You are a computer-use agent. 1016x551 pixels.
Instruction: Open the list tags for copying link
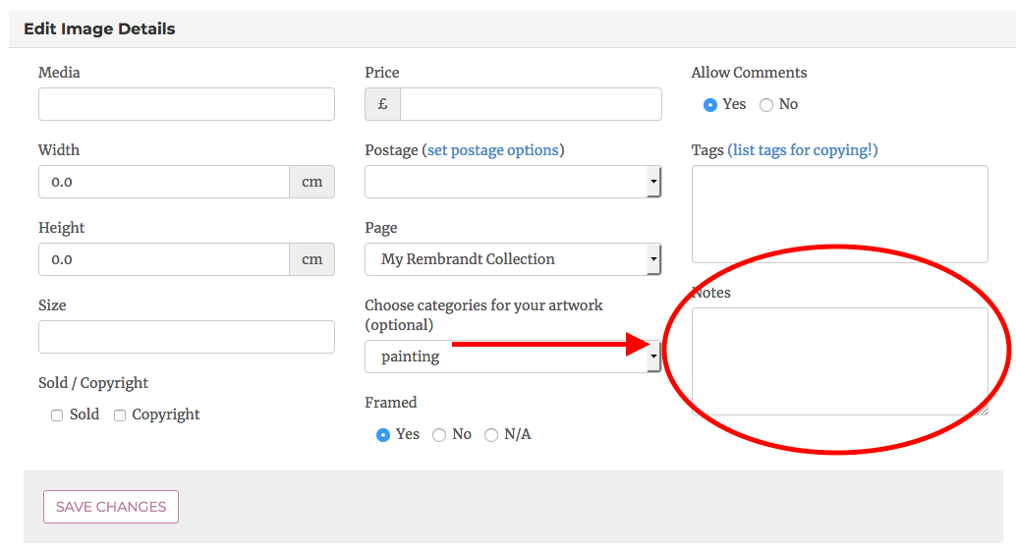pos(802,150)
